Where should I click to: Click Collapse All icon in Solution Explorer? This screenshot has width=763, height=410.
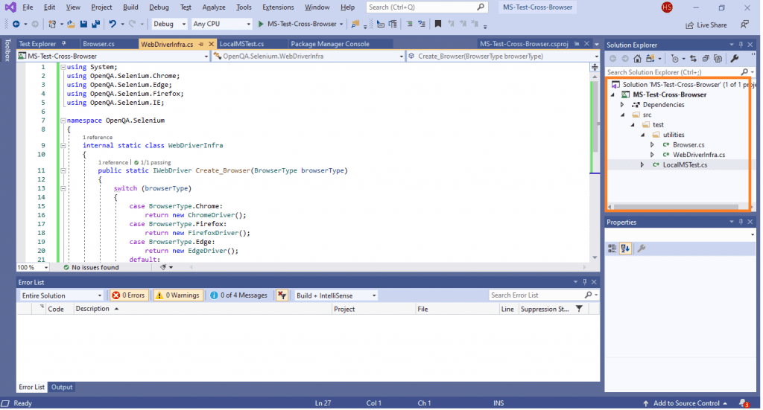coord(705,59)
